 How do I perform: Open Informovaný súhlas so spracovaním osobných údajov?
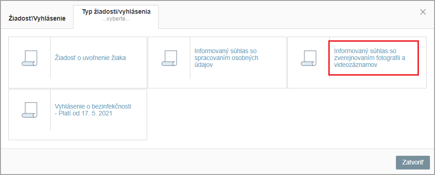[x=226, y=58]
